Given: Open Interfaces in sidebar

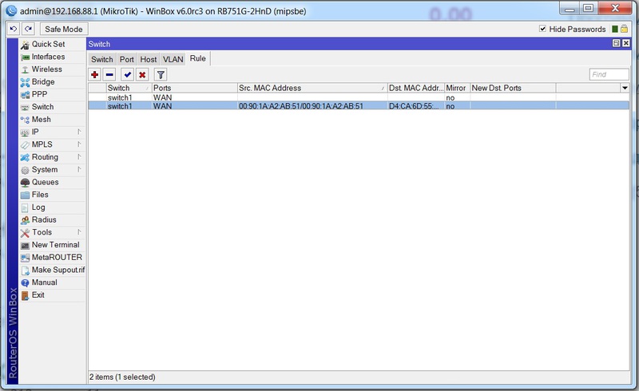Looking at the screenshot, I should click(x=52, y=57).
